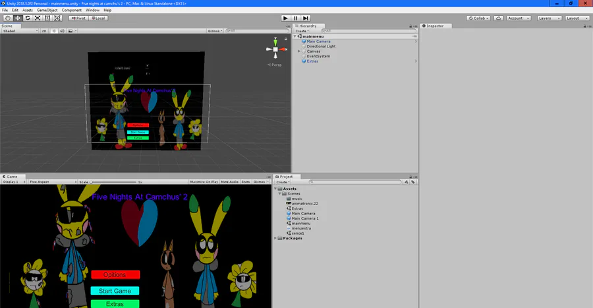Open the Layout dropdown
Image resolution: width=593 pixels, height=308 pixels.
(x=577, y=18)
